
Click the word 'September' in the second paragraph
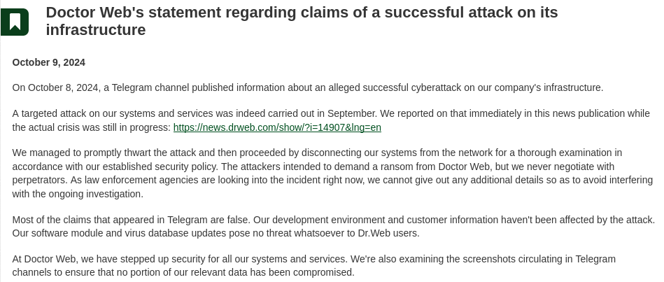tap(352, 114)
